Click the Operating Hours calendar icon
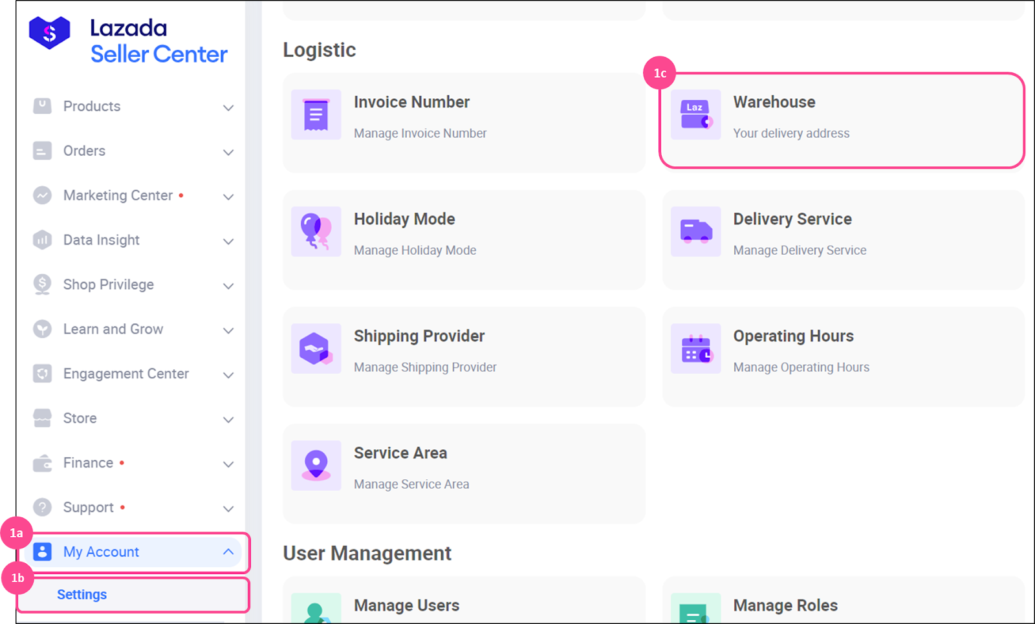The image size is (1035, 624). pos(695,349)
